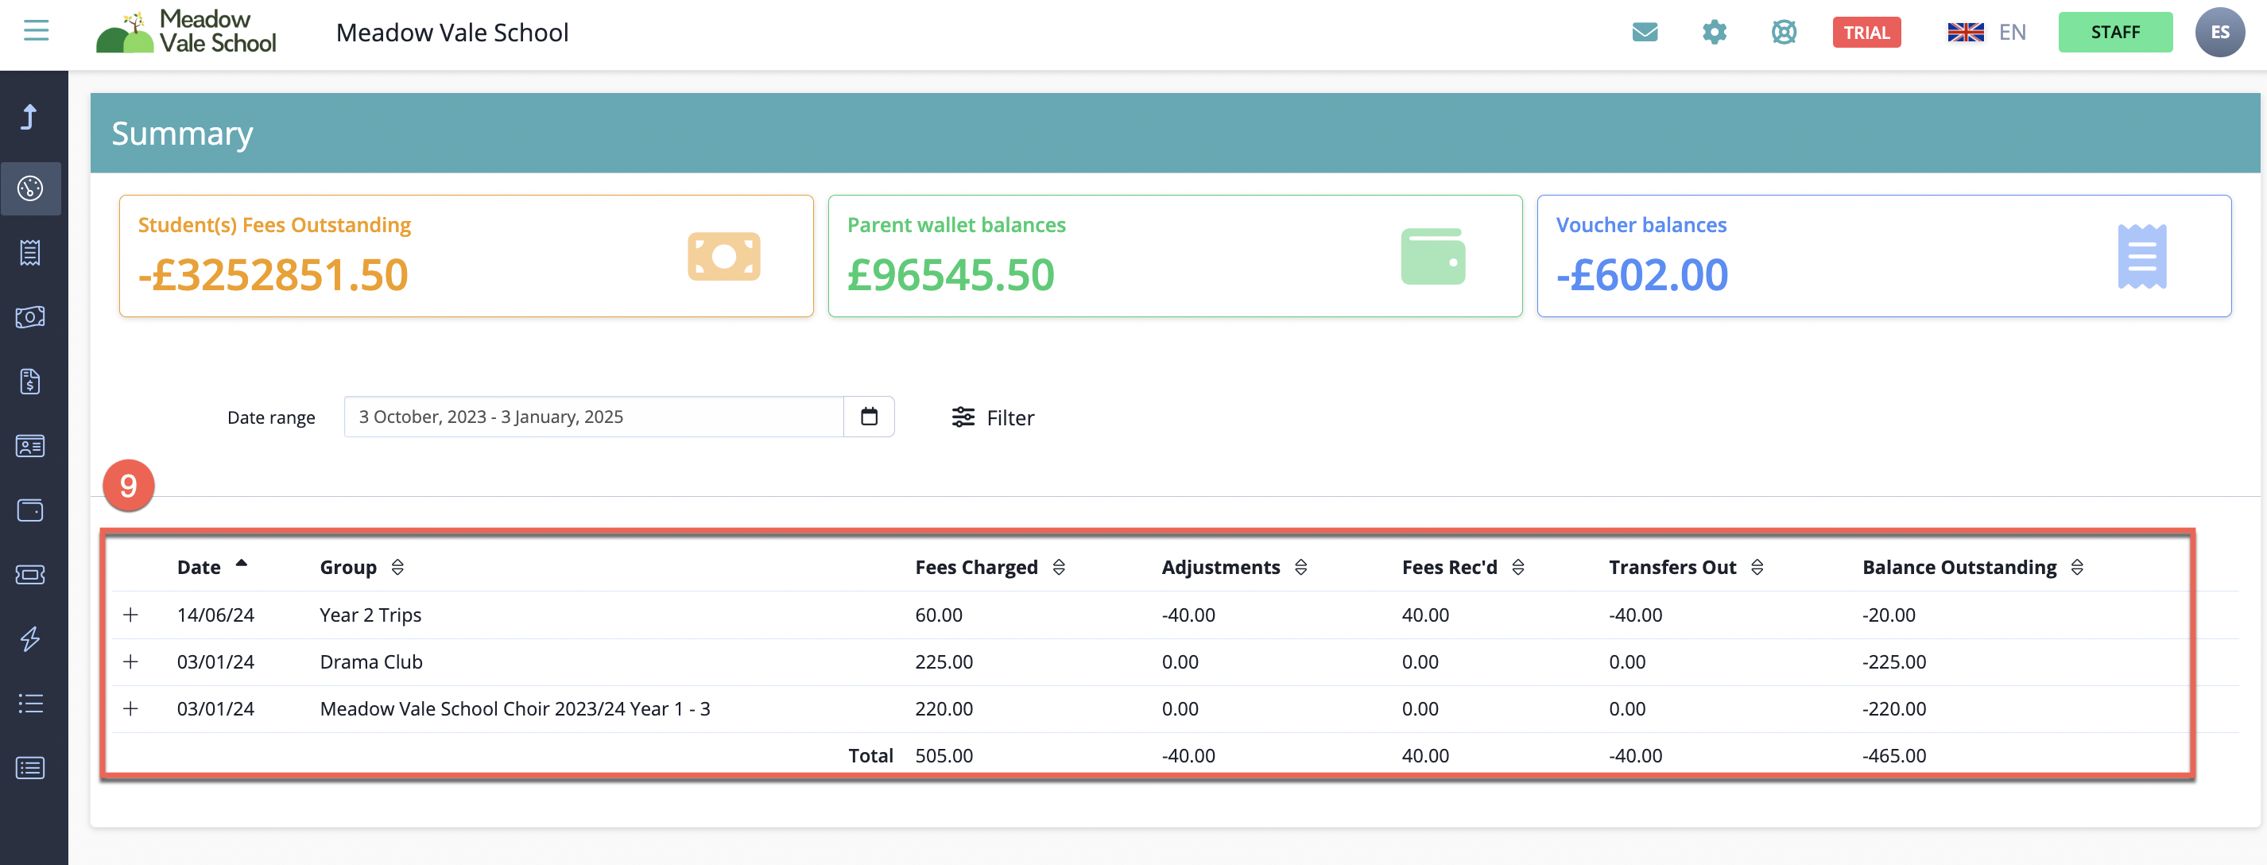Open the EN language selector
The width and height of the screenshot is (2267, 865).
(1986, 33)
